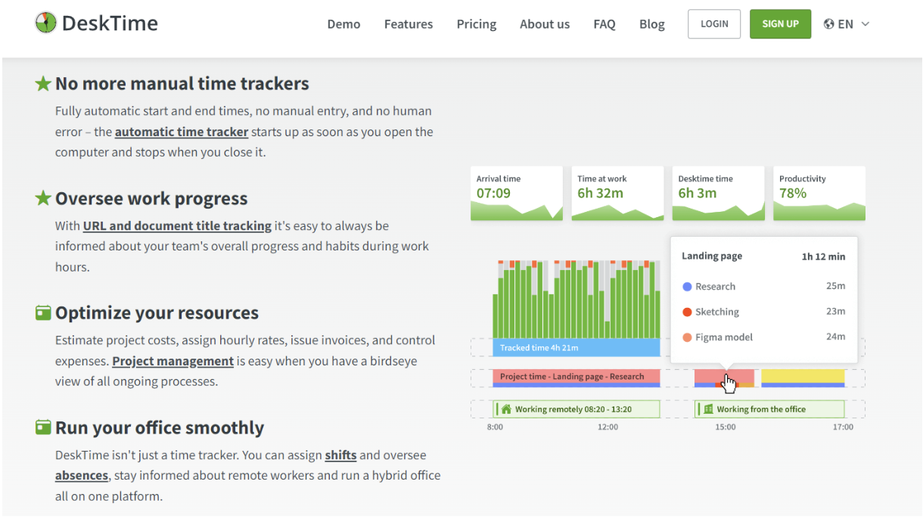Open the About us page
Screen dimensions: 923x525
coord(545,24)
